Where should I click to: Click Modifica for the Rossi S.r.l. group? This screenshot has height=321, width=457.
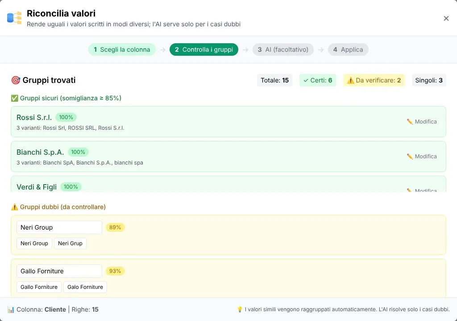pos(422,121)
